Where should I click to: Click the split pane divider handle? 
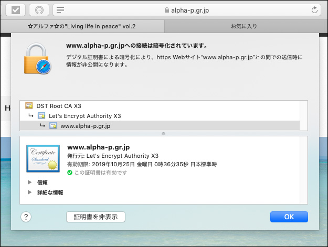pos(163,134)
